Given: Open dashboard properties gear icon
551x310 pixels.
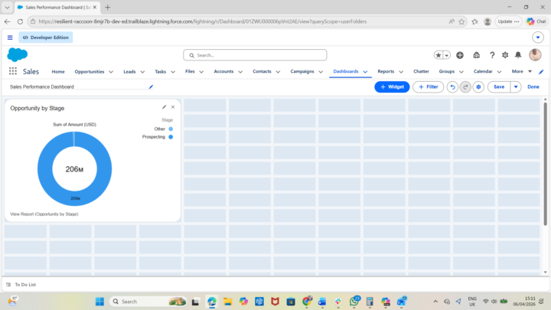Looking at the screenshot, I should pos(478,86).
